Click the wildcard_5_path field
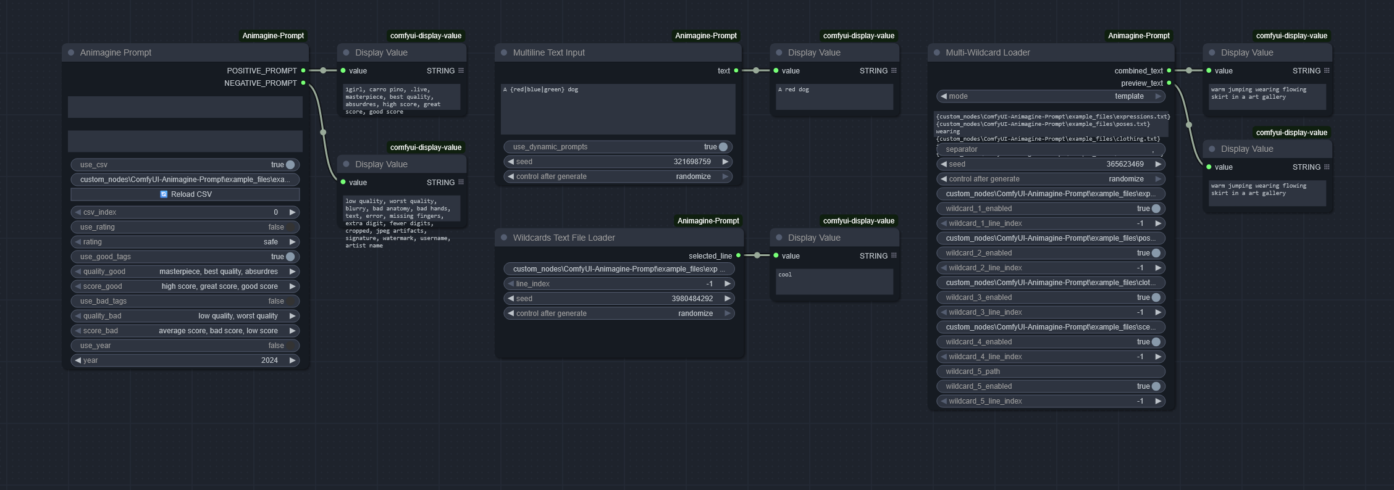Image resolution: width=1394 pixels, height=490 pixels. (1051, 372)
